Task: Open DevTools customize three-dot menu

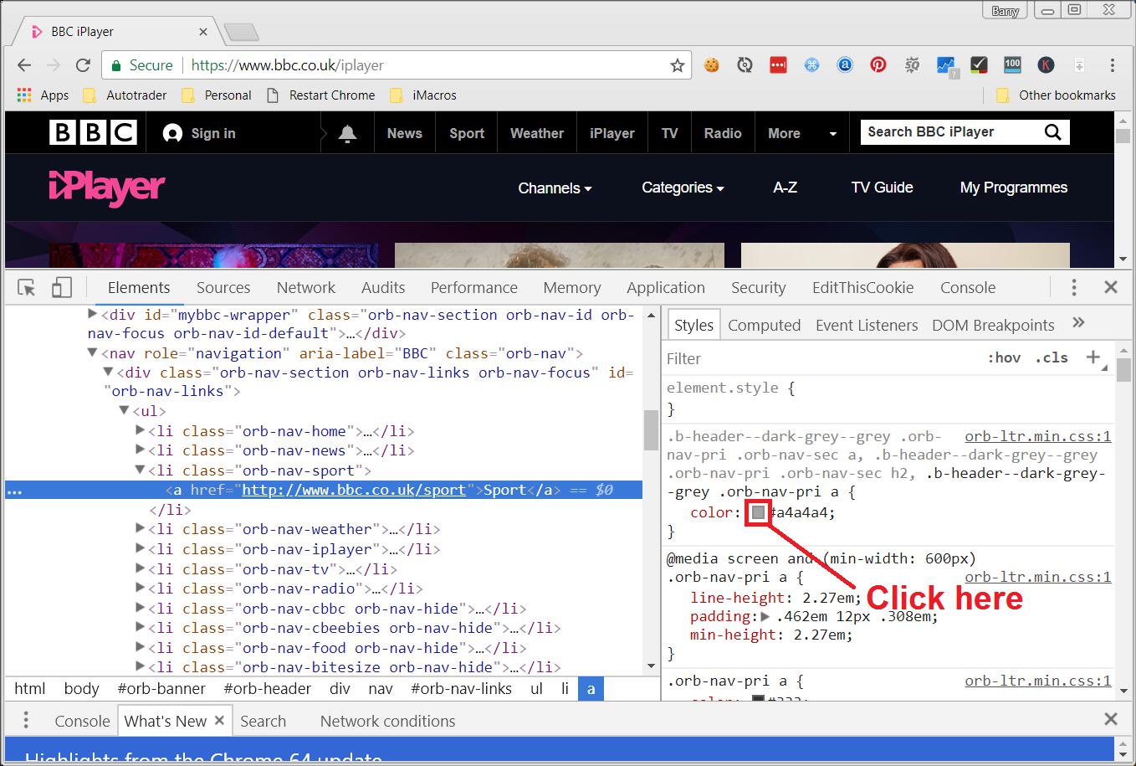Action: [1074, 287]
